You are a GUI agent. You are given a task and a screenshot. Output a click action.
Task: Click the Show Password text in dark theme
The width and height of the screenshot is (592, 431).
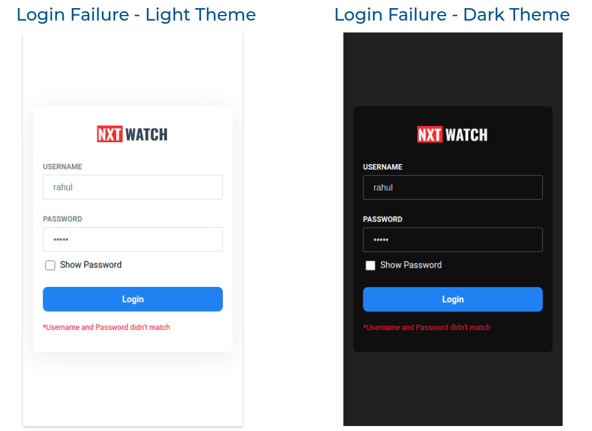[411, 265]
